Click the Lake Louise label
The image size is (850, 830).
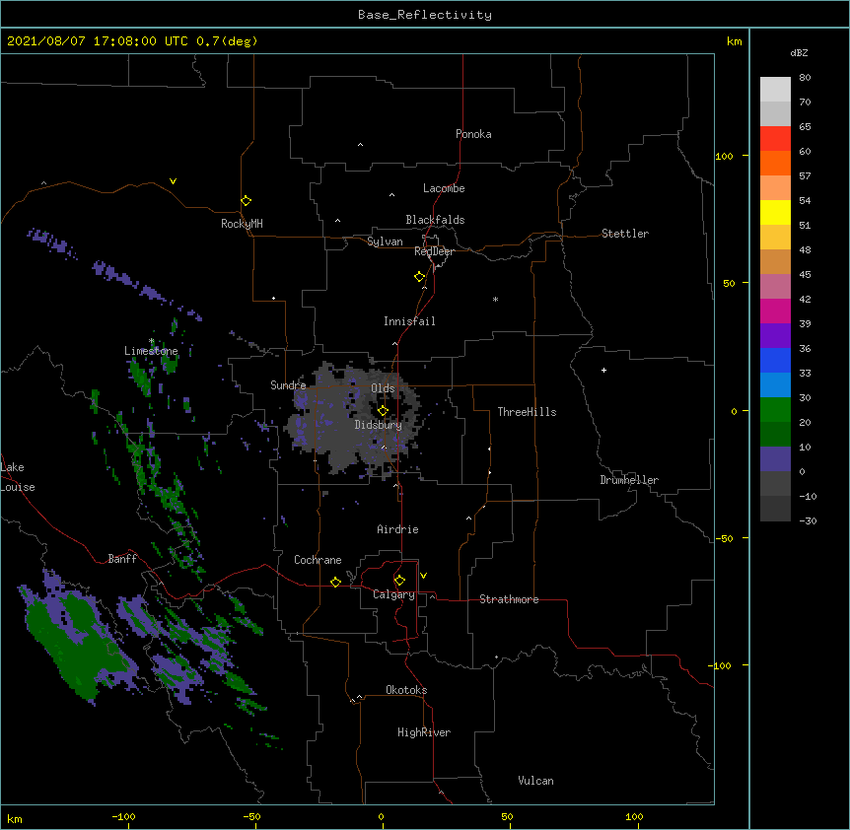tap(18, 477)
